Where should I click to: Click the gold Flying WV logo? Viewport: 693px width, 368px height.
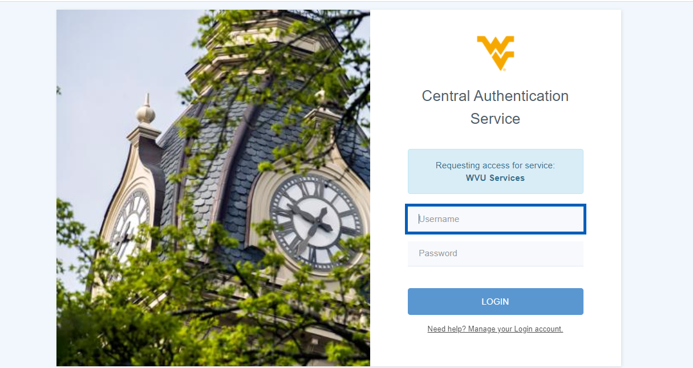[495, 53]
